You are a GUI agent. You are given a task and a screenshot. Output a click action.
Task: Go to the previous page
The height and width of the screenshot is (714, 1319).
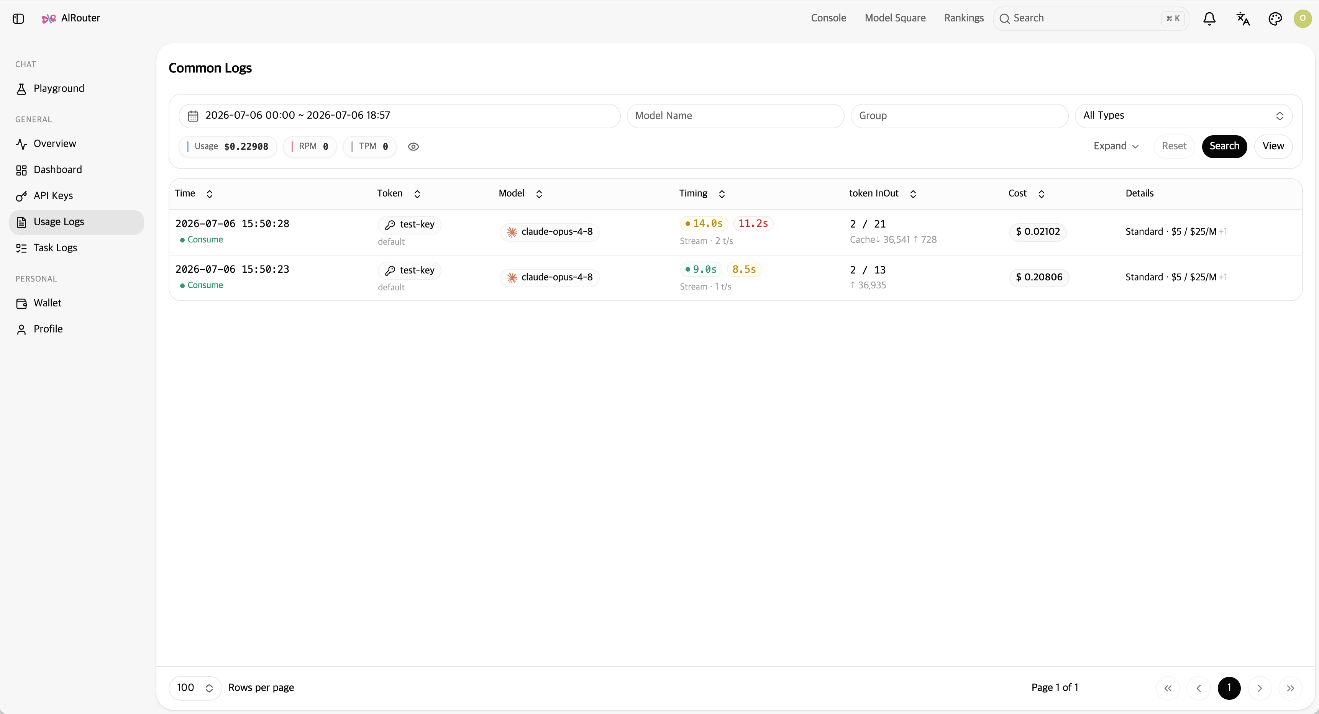(x=1199, y=688)
